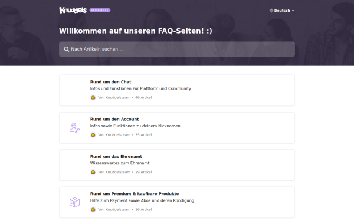Click '16 Artikel' count text
The width and height of the screenshot is (354, 221).
pyautogui.click(x=143, y=209)
